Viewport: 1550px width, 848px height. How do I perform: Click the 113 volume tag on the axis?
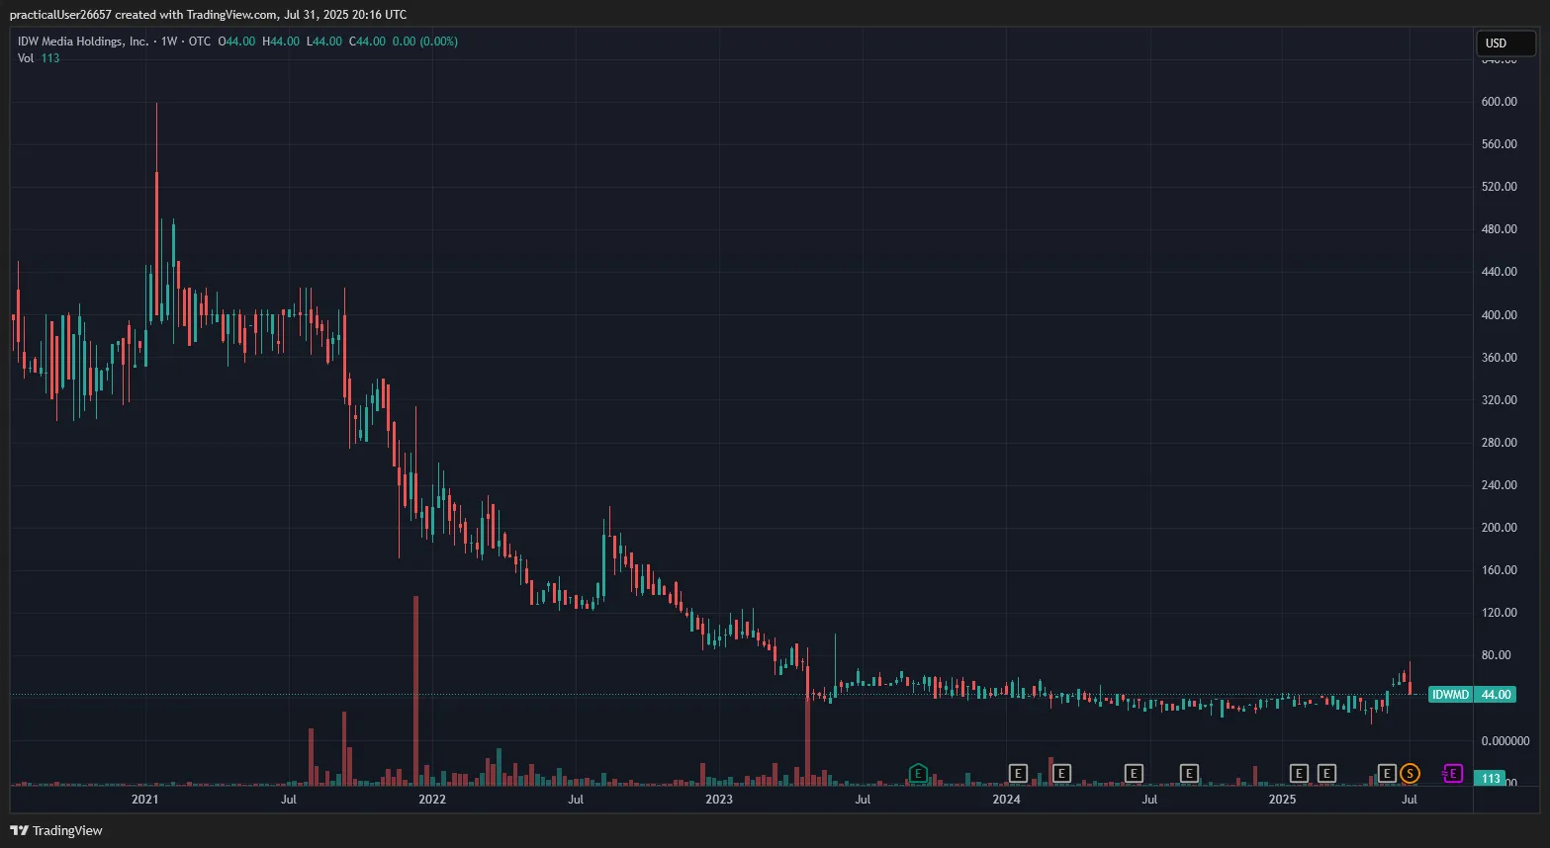tap(1491, 778)
